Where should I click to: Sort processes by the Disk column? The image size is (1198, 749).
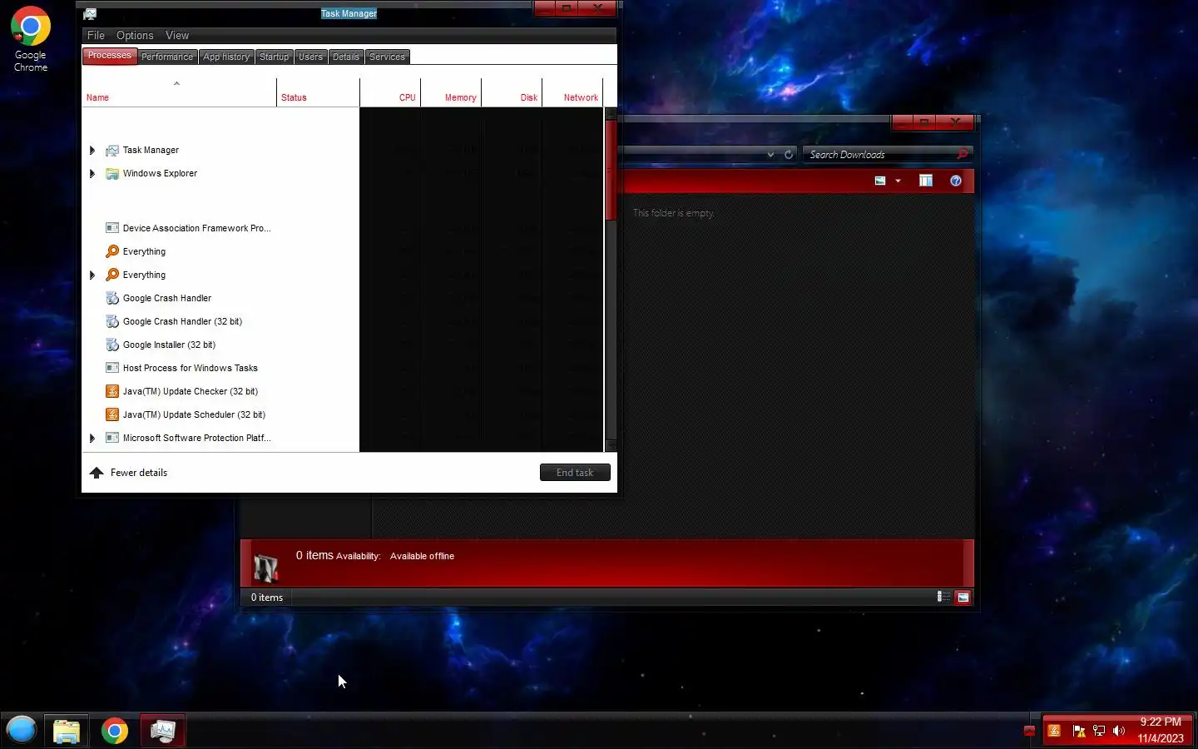click(x=512, y=92)
